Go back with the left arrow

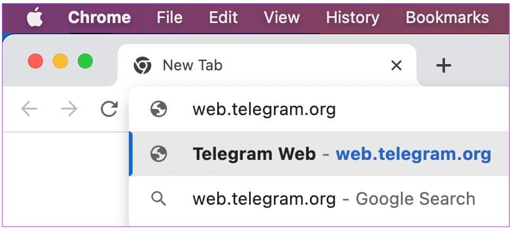(x=29, y=109)
